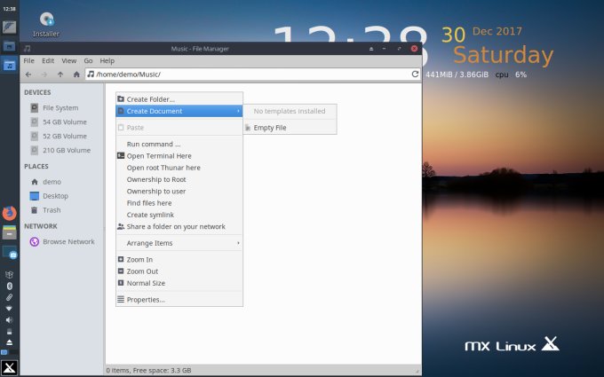604x377 pixels.
Task: Open the View menu
Action: [69, 61]
